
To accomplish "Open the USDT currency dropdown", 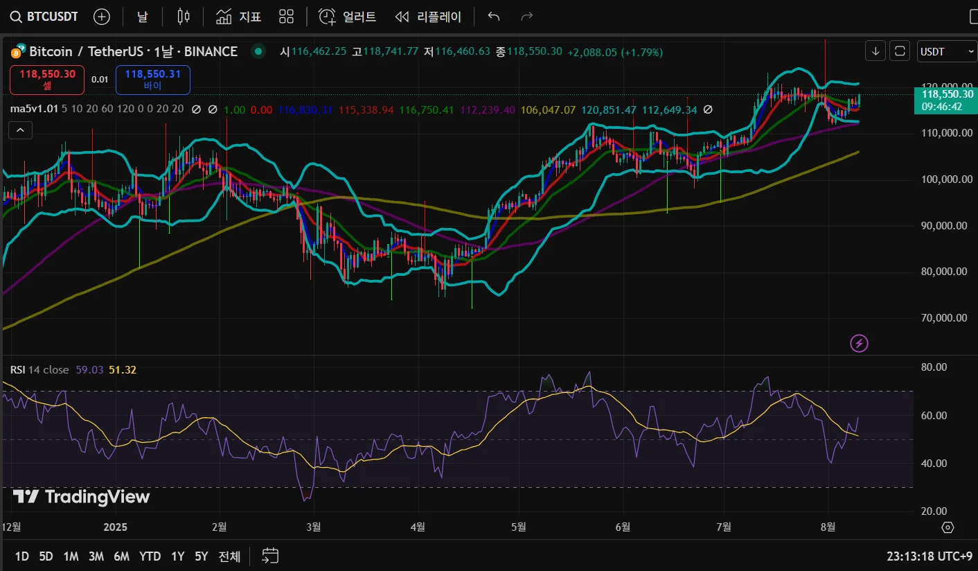I will [x=946, y=51].
